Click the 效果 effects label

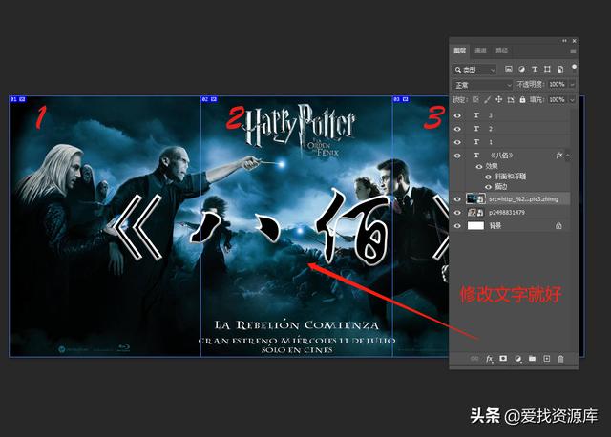492,166
